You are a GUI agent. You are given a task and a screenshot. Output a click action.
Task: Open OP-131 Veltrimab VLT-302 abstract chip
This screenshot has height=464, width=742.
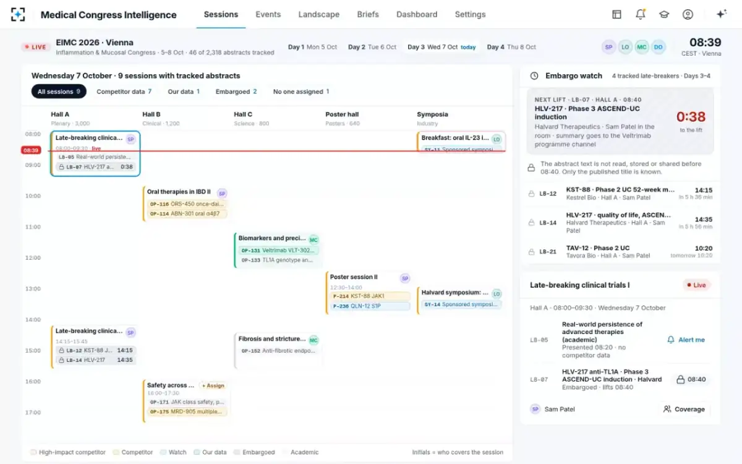tap(278, 251)
